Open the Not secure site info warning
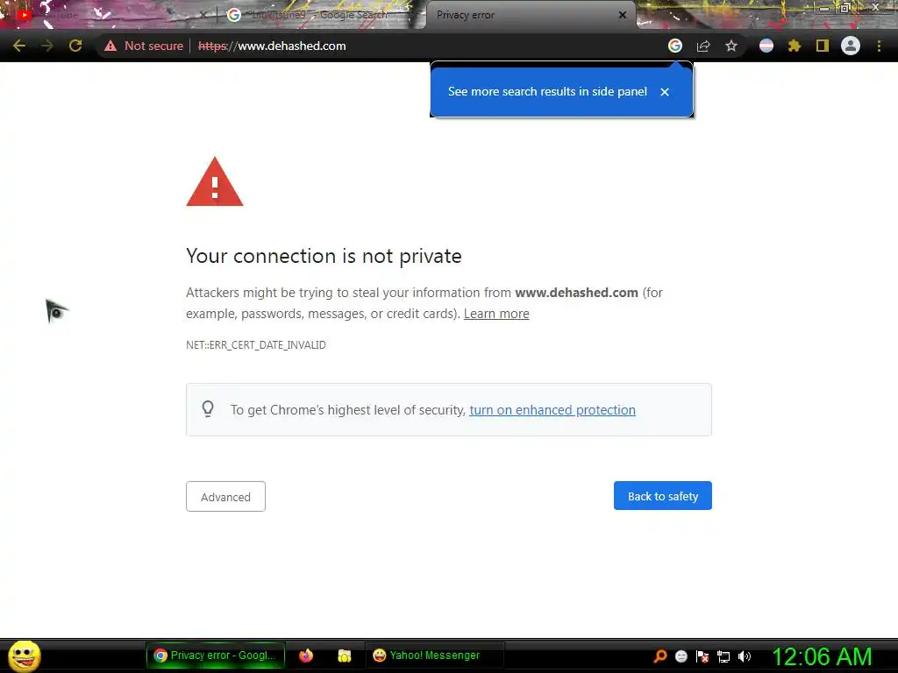Screen dimensions: 898x673 click(143, 46)
